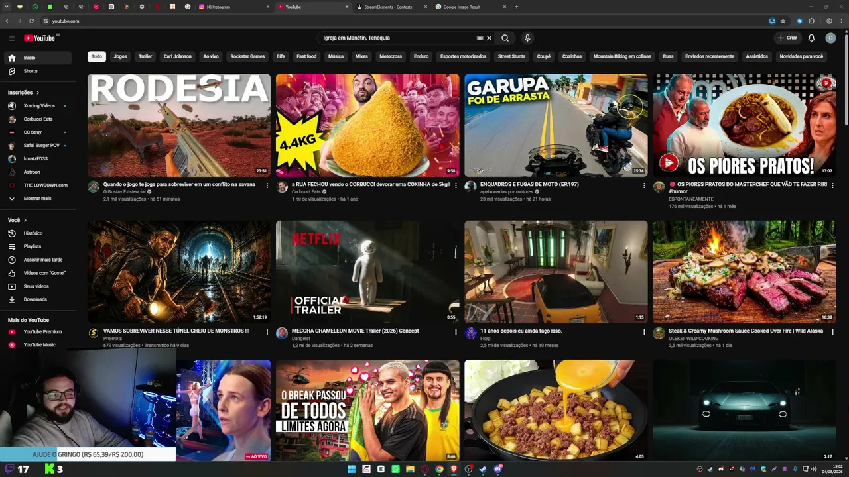Viewport: 849px width, 477px height.
Task: Click the YouTube search input field
Action: [x=398, y=38]
